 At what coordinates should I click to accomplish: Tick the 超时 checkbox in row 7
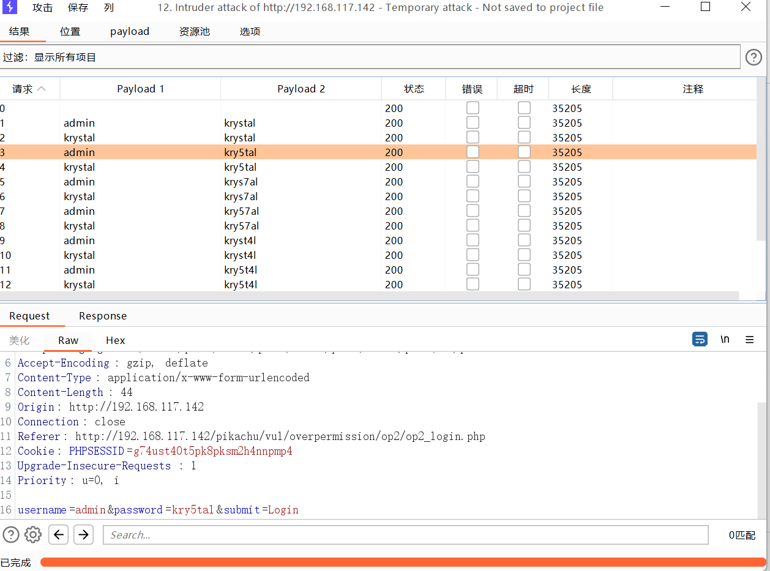pyautogui.click(x=524, y=211)
